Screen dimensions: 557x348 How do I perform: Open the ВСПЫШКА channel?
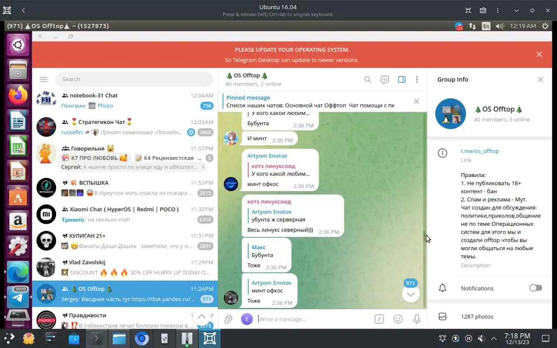pos(125,188)
